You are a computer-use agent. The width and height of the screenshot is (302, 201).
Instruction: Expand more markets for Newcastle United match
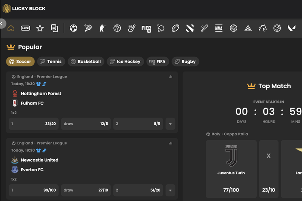(x=170, y=190)
